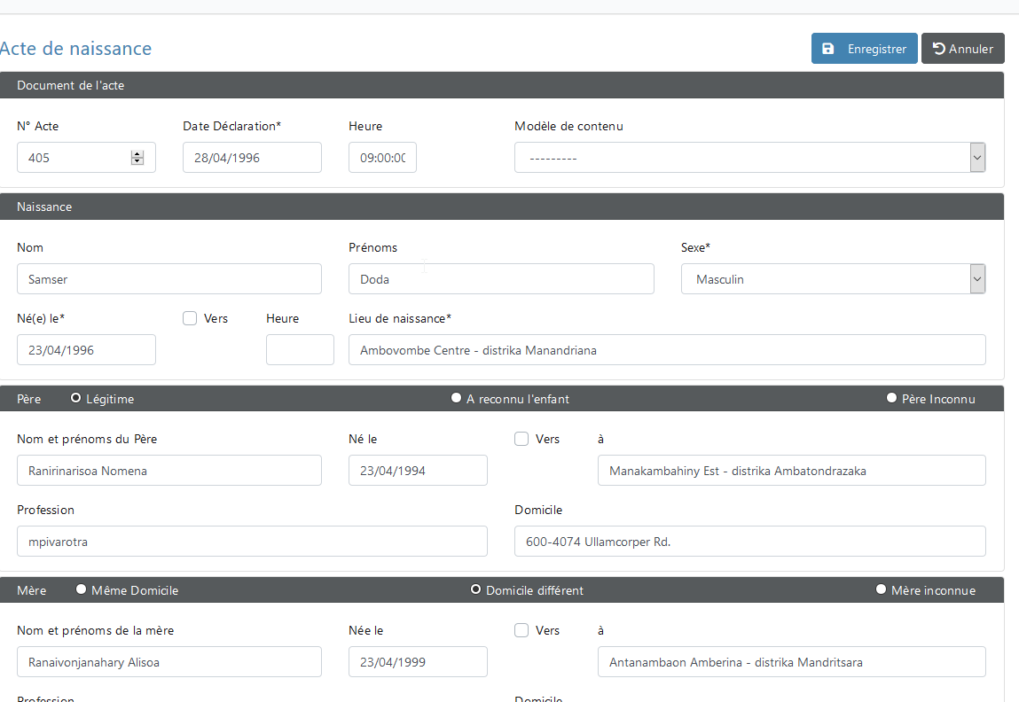Edit Lieu de naissance field
The width and height of the screenshot is (1019, 702).
(x=667, y=350)
